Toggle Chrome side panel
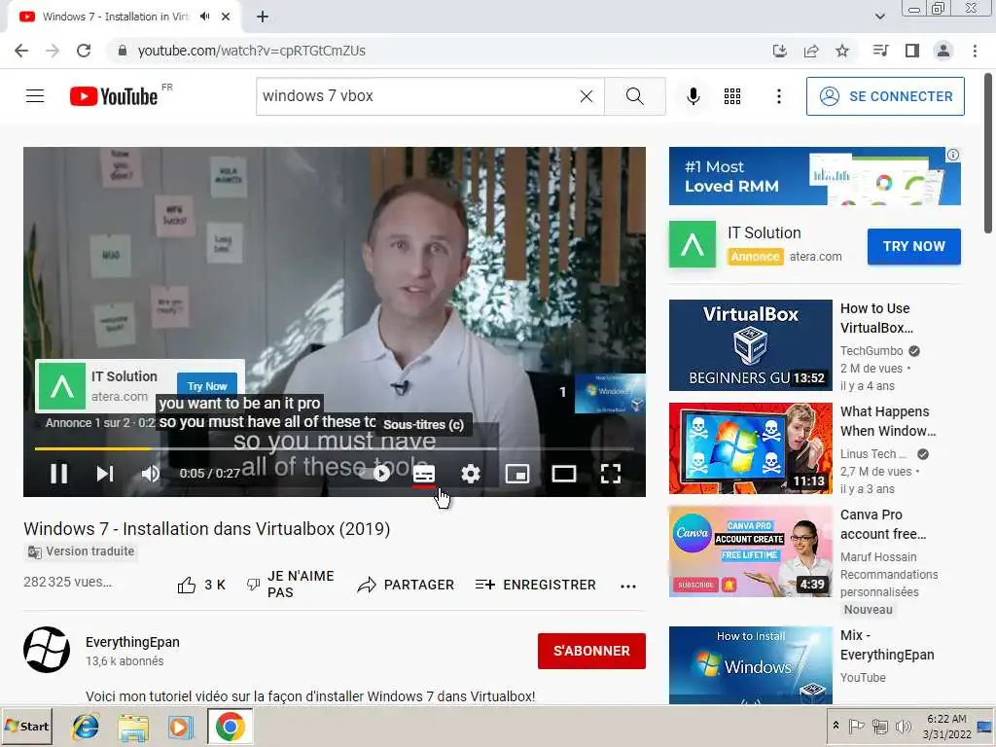 click(912, 51)
